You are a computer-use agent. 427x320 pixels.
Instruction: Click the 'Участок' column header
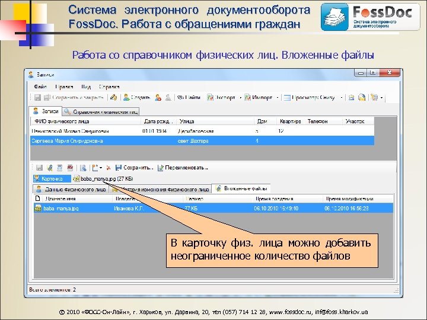[x=358, y=121]
